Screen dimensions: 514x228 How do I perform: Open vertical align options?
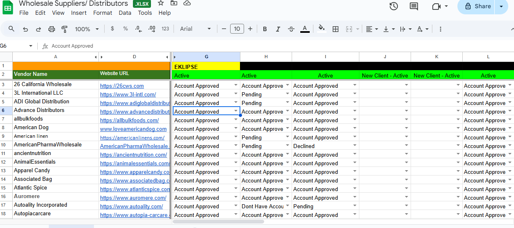coord(388,29)
